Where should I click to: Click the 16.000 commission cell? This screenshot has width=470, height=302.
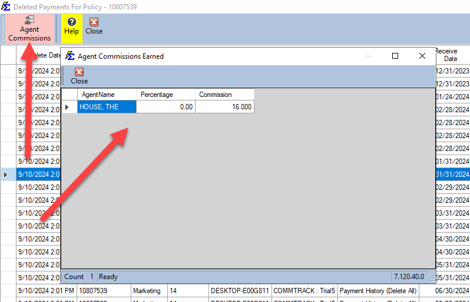tap(224, 107)
